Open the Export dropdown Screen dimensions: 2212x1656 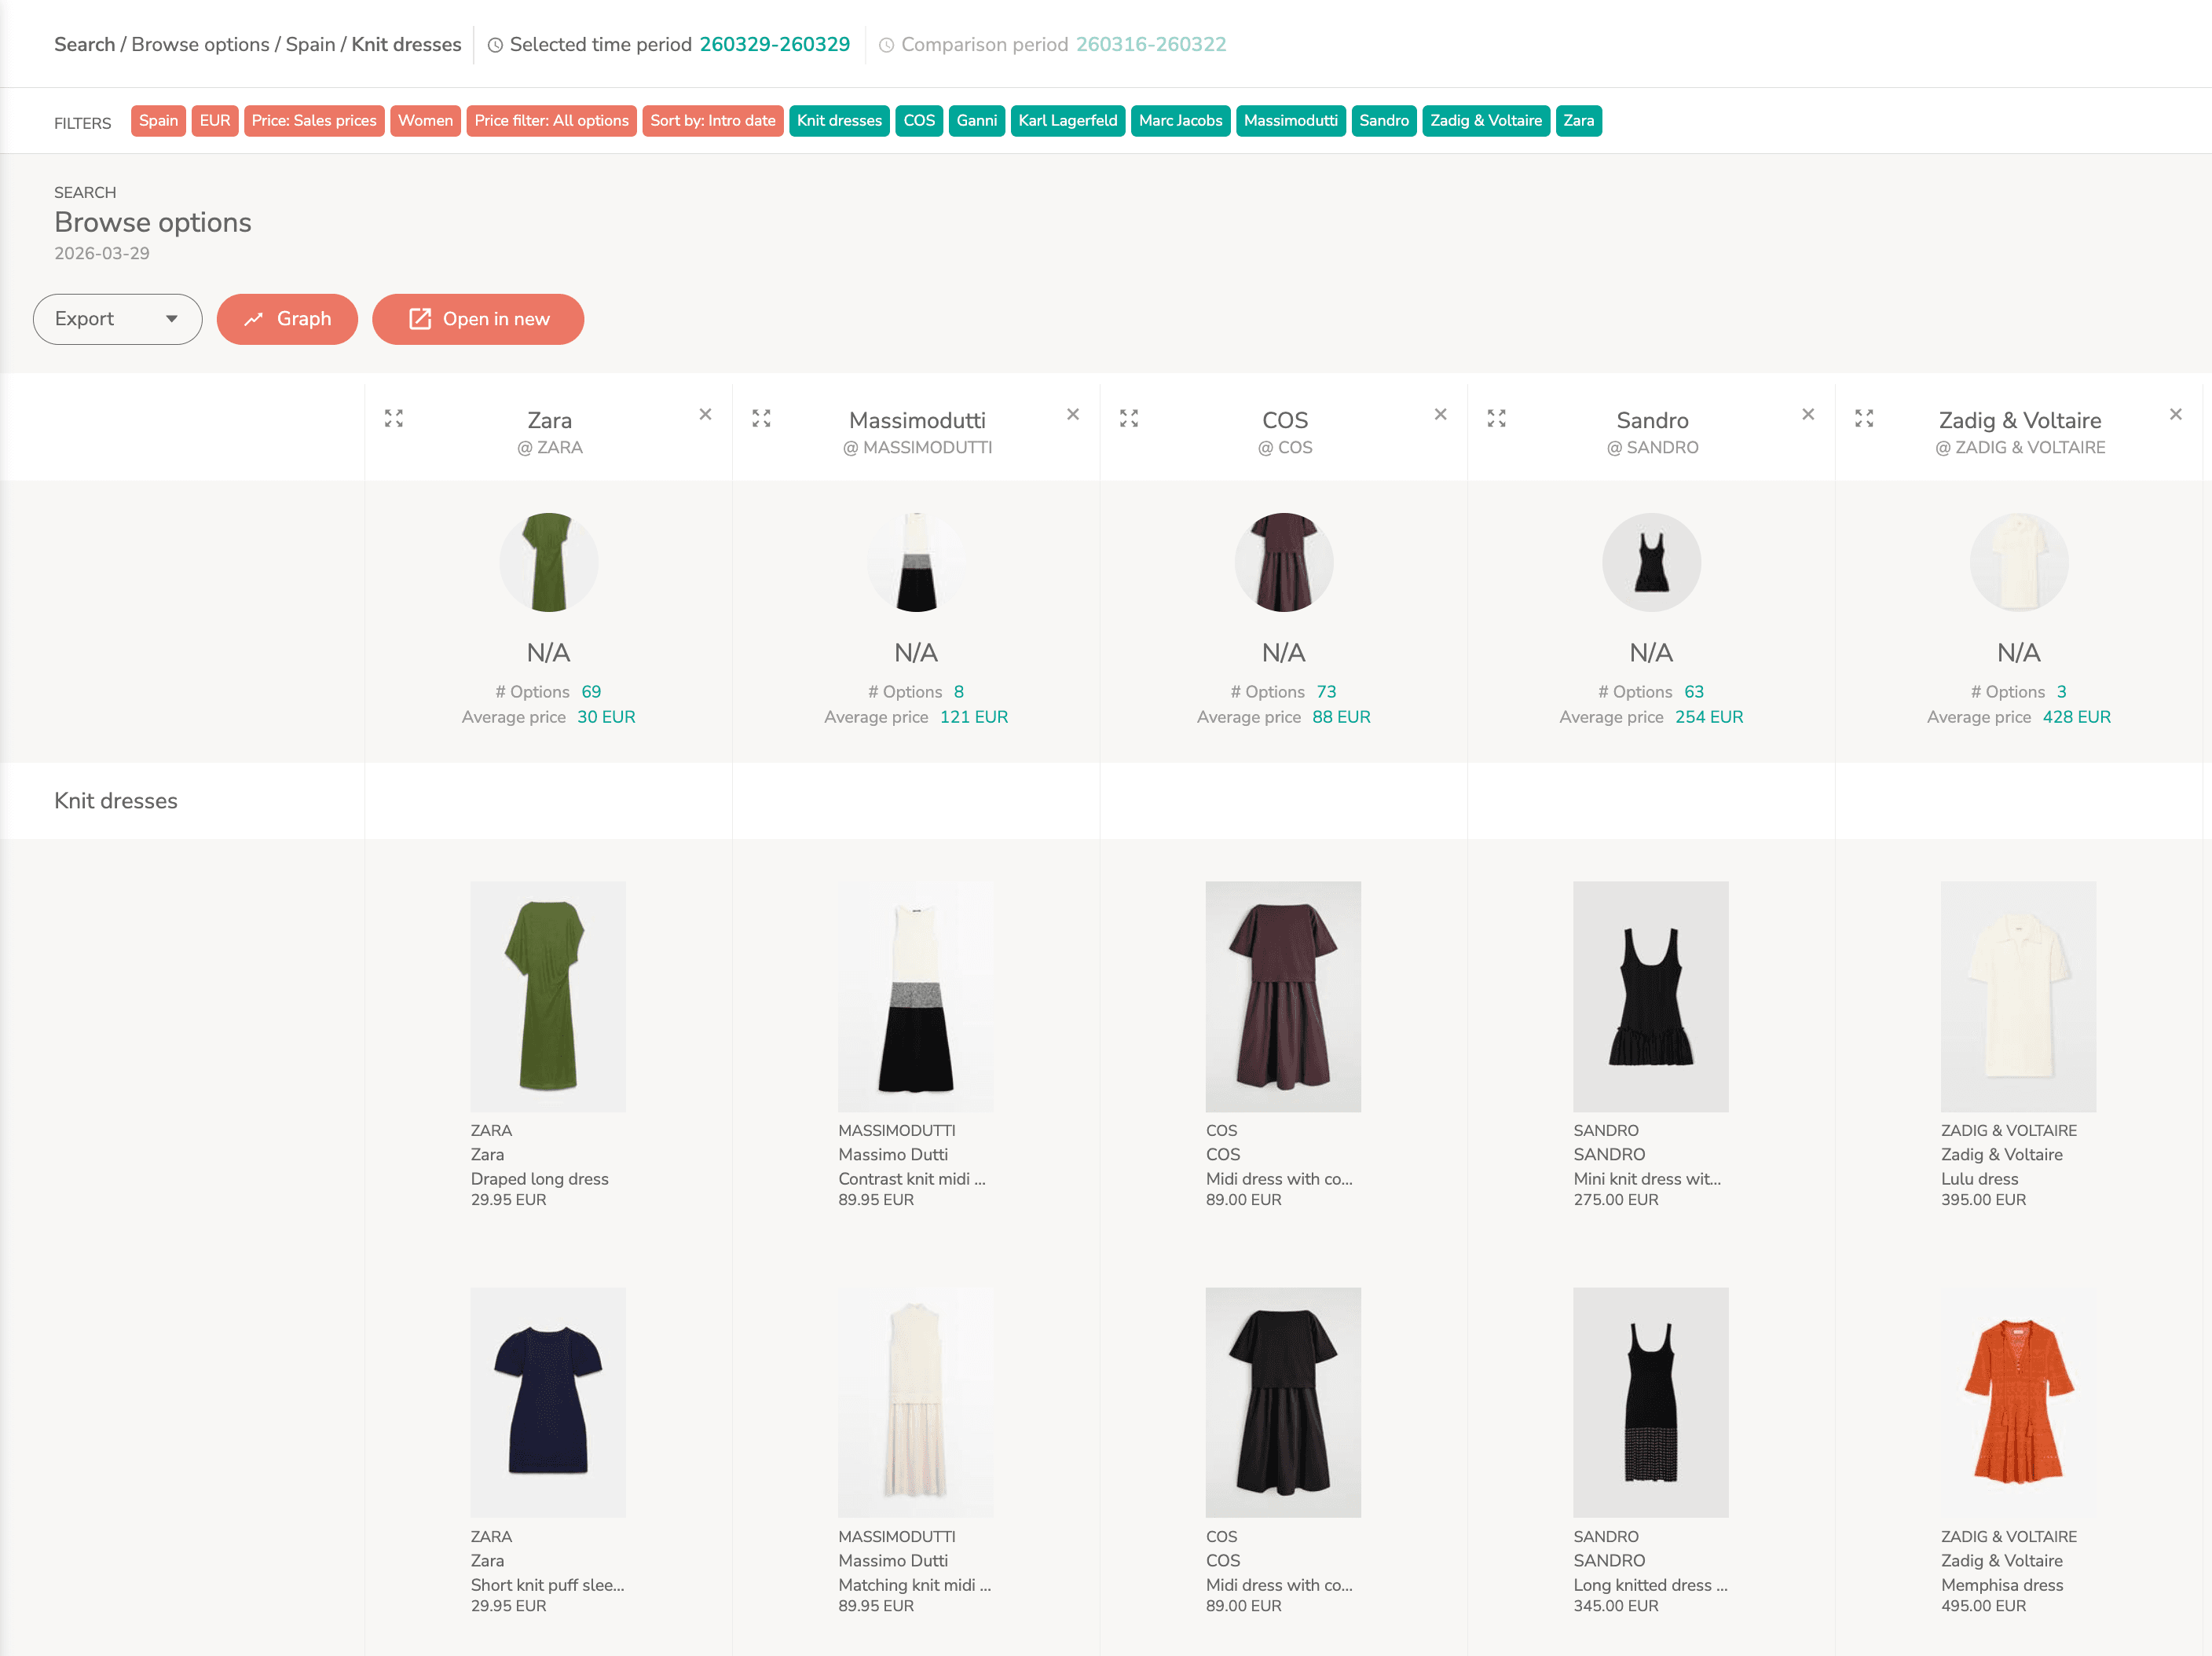117,319
